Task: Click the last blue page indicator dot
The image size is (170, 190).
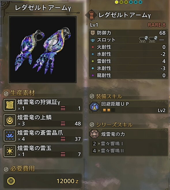Action: [x=140, y=2]
